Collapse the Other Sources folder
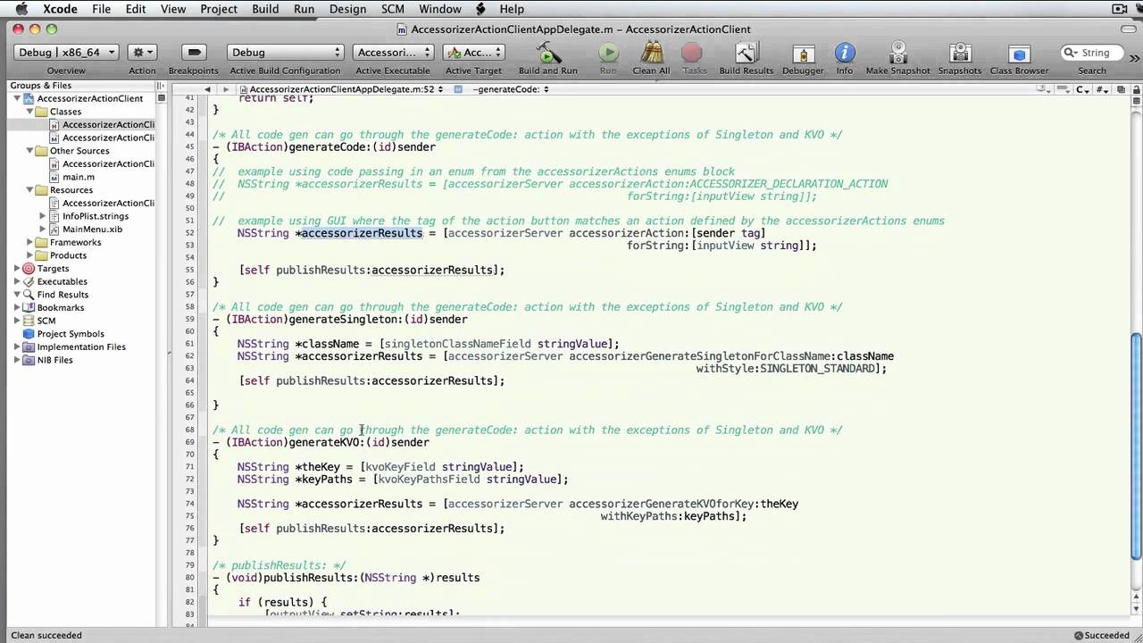1143x643 pixels. click(x=29, y=151)
